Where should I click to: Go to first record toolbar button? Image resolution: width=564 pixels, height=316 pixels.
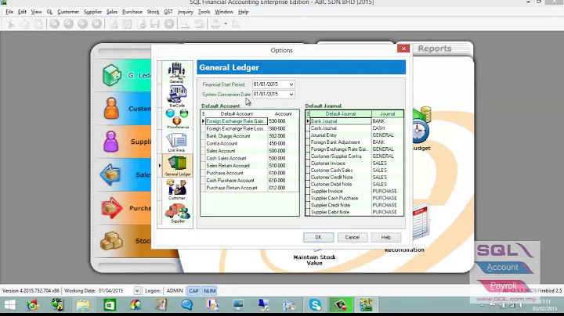(54, 24)
